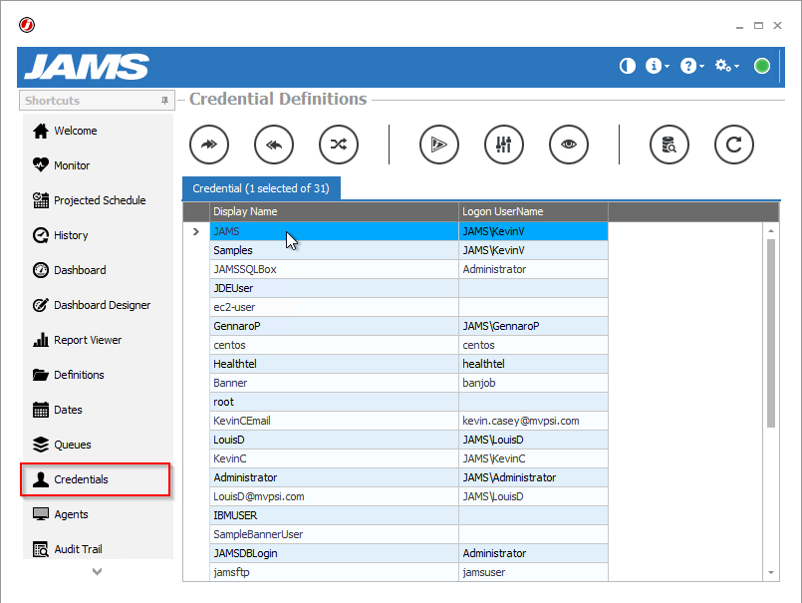802x603 pixels.
Task: Select the centos display name cell
Action: pyautogui.click(x=334, y=345)
